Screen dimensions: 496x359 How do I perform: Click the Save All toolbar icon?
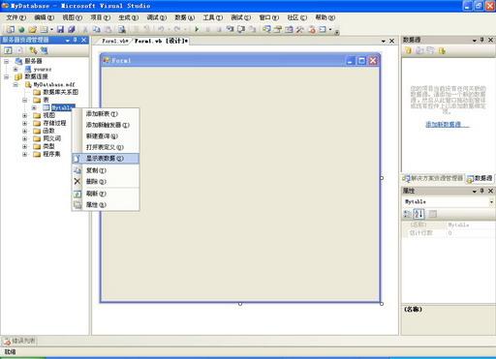72,29
